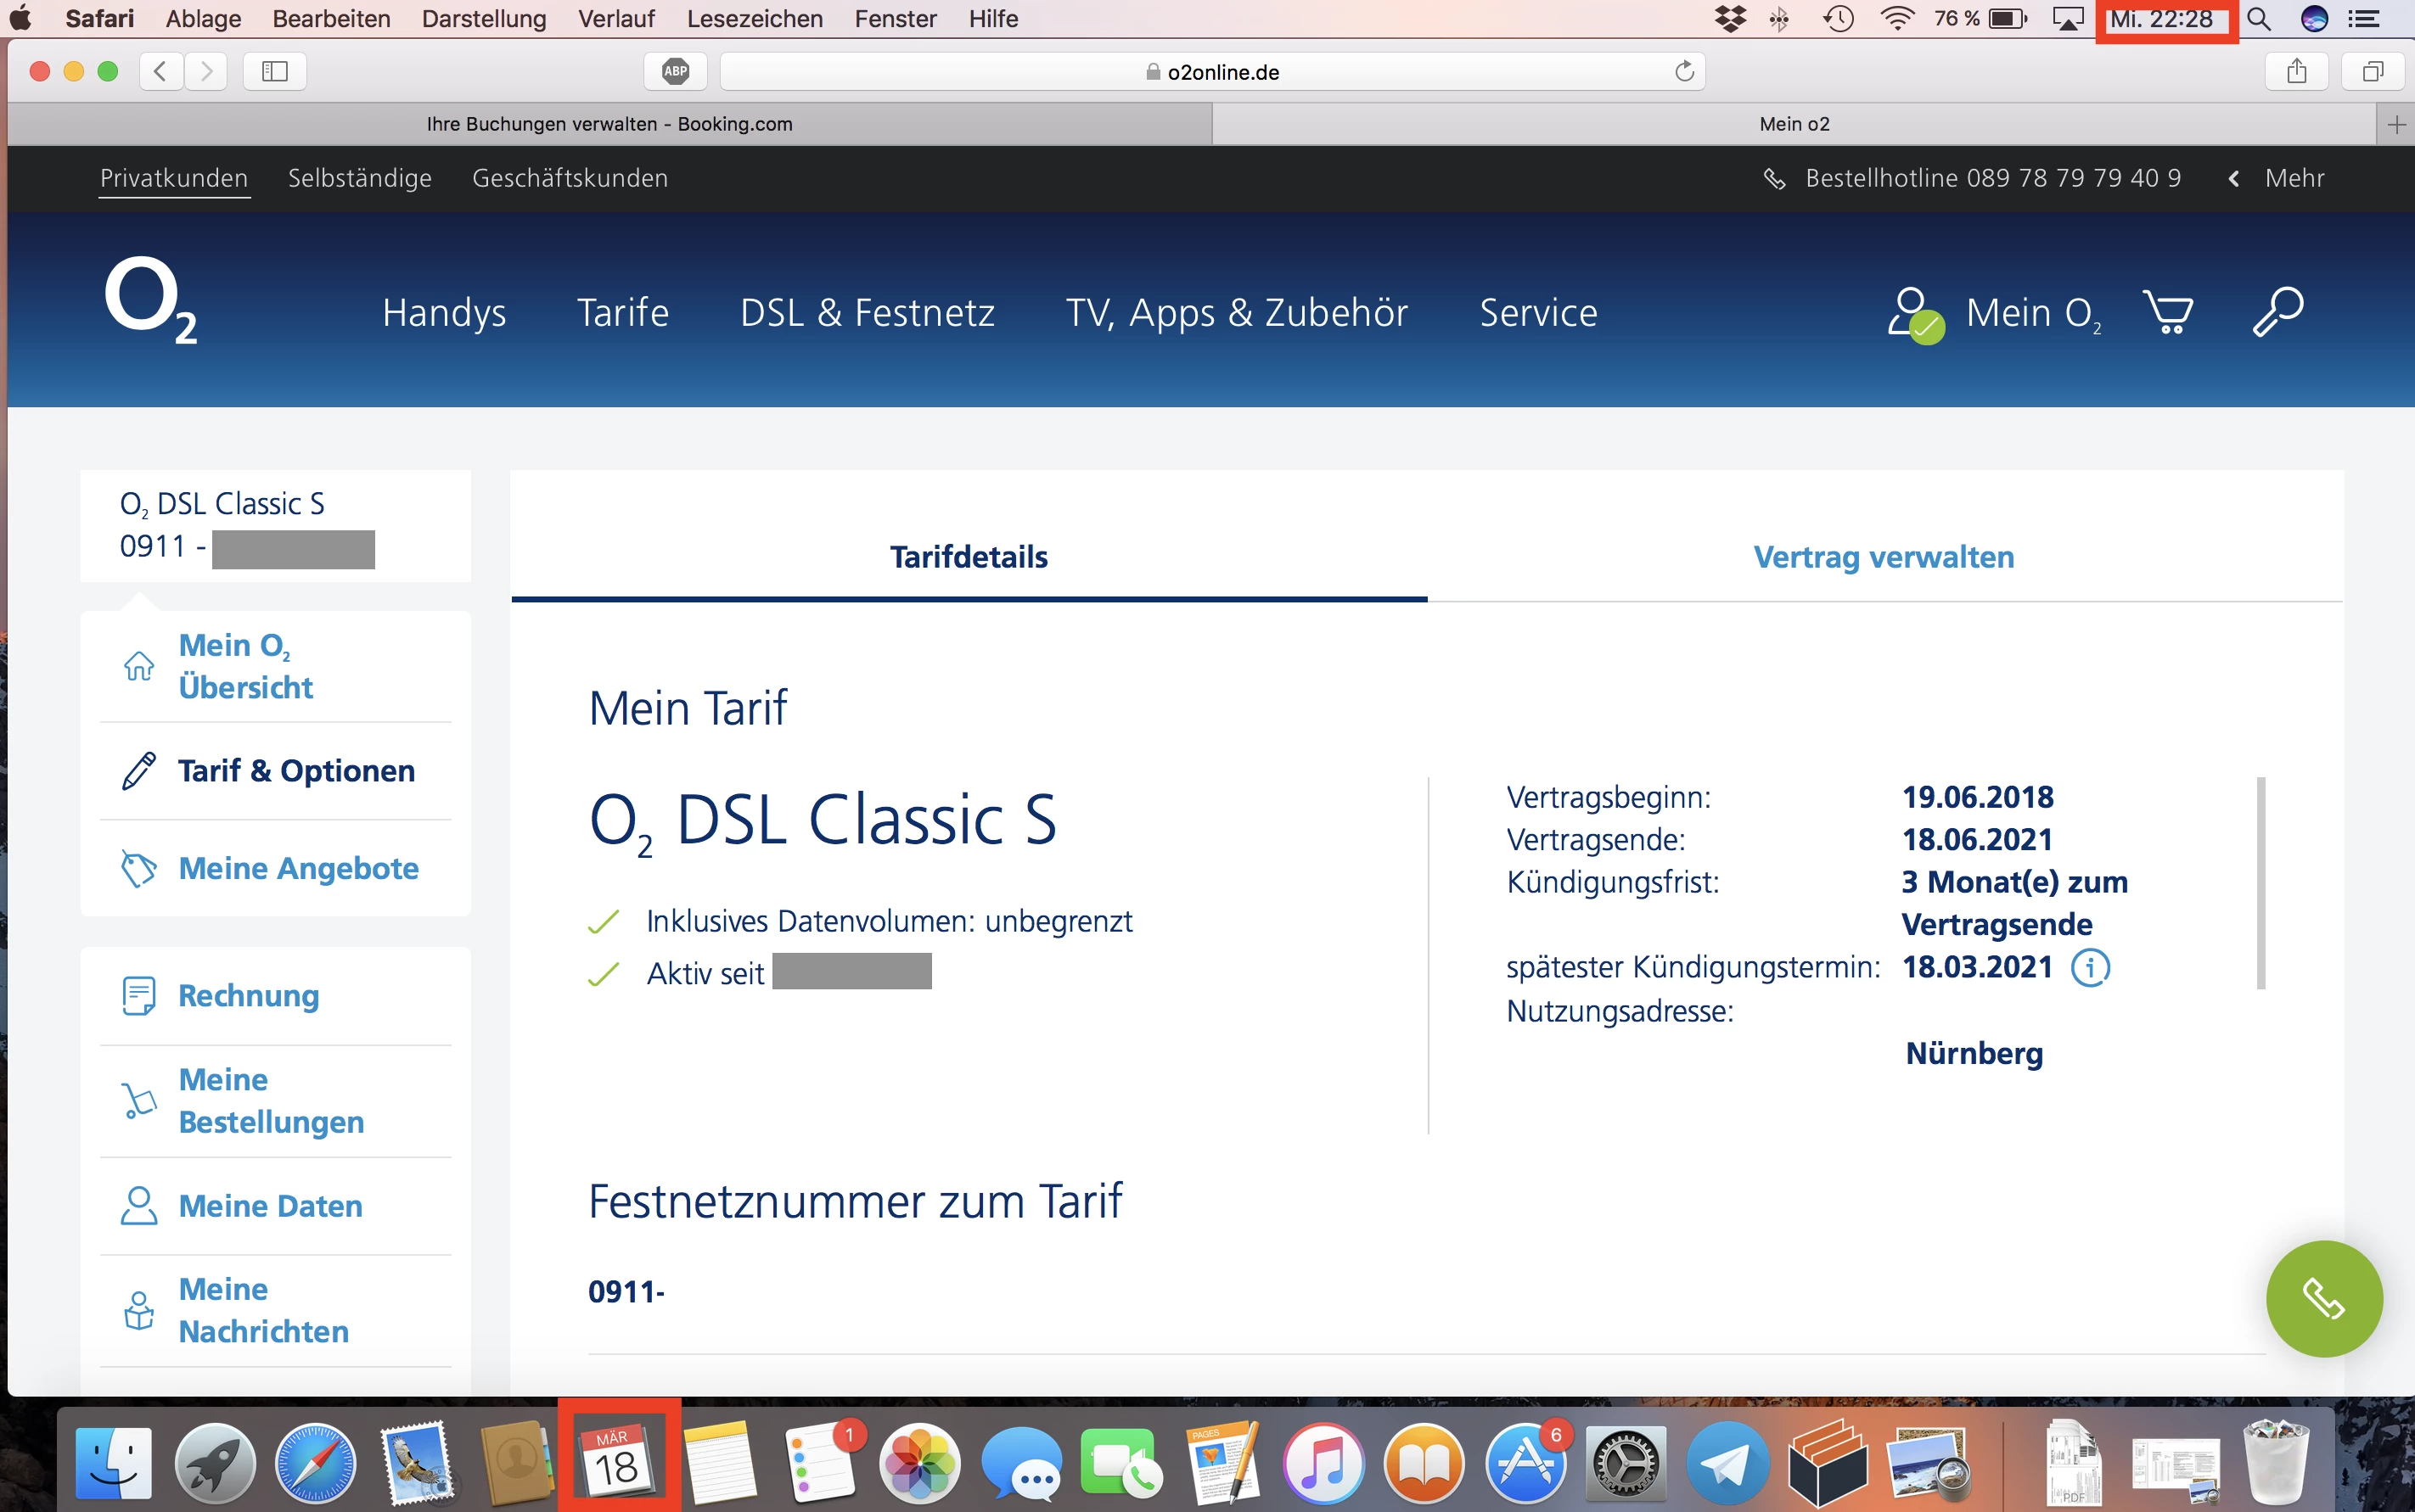This screenshot has height=1512, width=2415.
Task: Click info icon next to Kündigungstermin
Action: tap(2090, 967)
